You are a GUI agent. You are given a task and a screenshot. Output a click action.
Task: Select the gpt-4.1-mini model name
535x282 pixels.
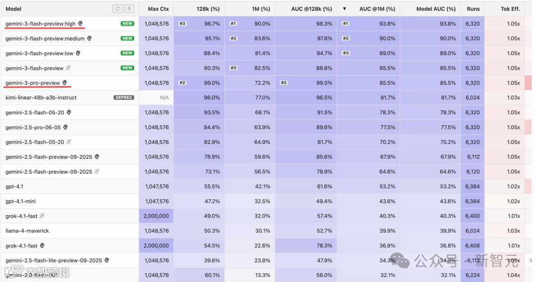pos(21,201)
